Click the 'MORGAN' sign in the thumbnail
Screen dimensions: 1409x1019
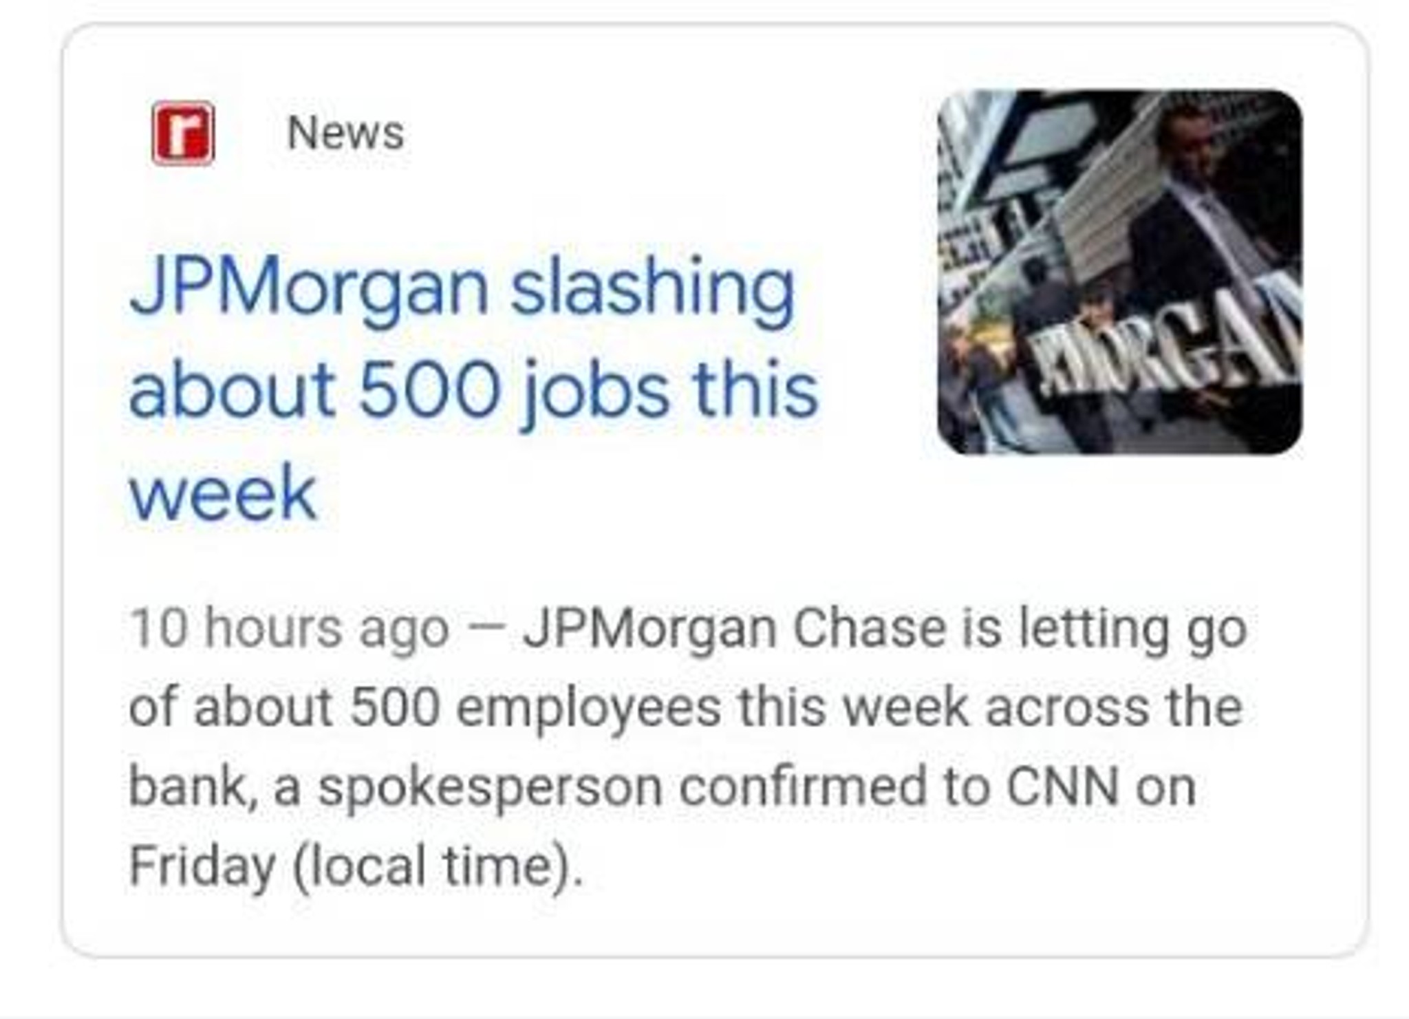tap(1170, 358)
